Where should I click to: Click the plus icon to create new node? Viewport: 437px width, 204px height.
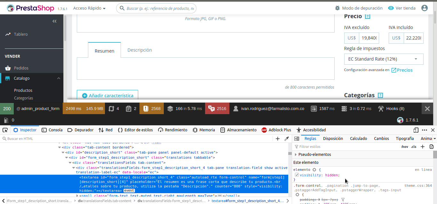click(278, 139)
